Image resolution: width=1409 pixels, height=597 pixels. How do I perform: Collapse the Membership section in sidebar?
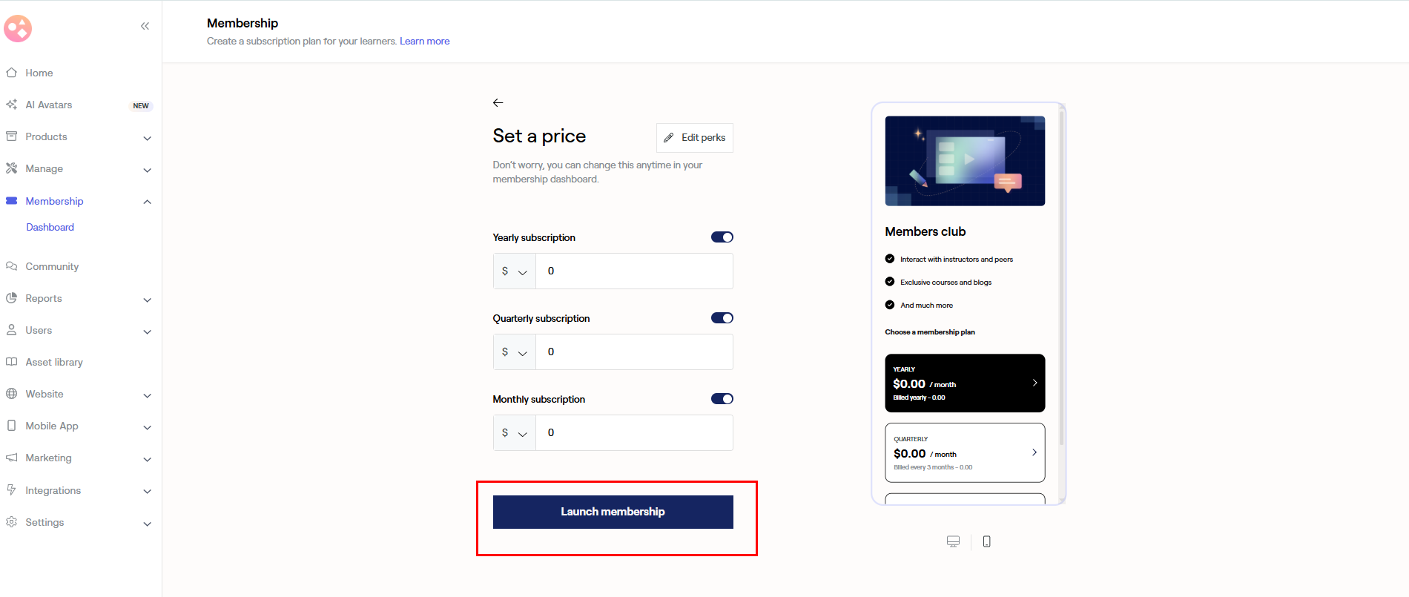pyautogui.click(x=147, y=202)
